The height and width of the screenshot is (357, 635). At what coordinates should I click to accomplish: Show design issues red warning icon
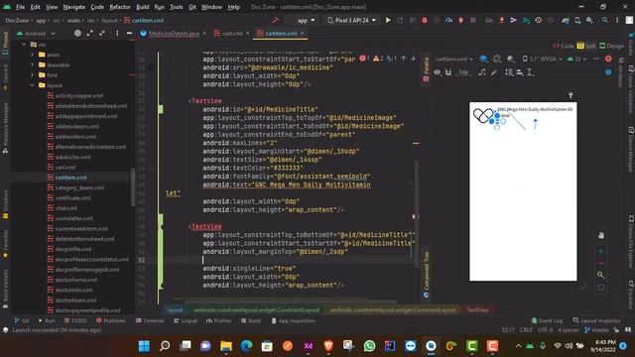(608, 59)
